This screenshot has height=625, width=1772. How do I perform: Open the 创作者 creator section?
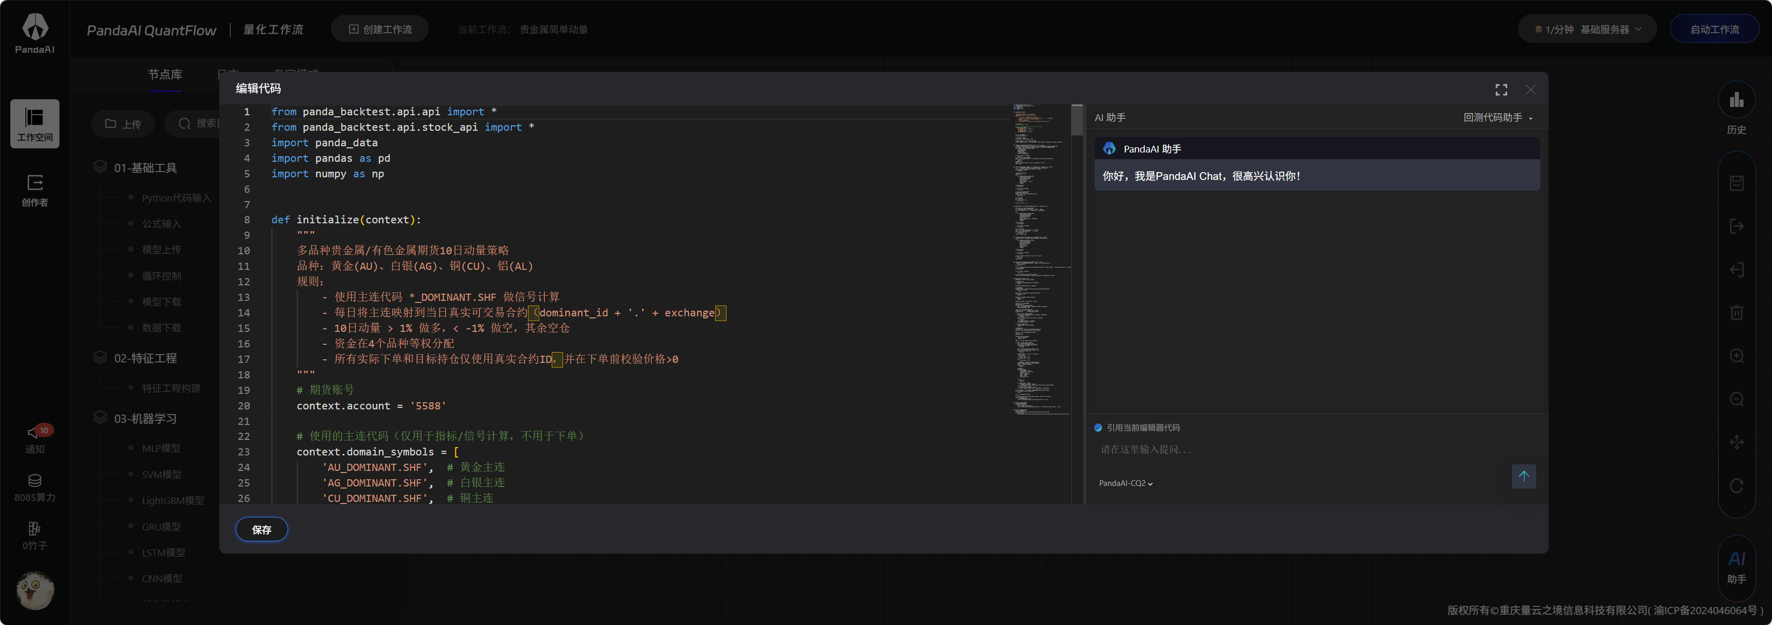(35, 190)
